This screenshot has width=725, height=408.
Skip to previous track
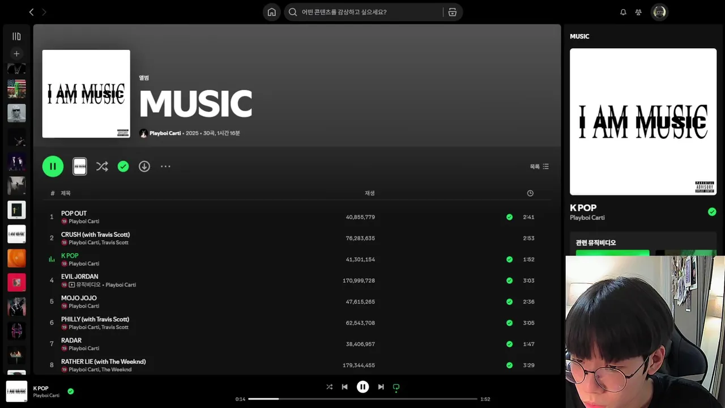point(344,387)
